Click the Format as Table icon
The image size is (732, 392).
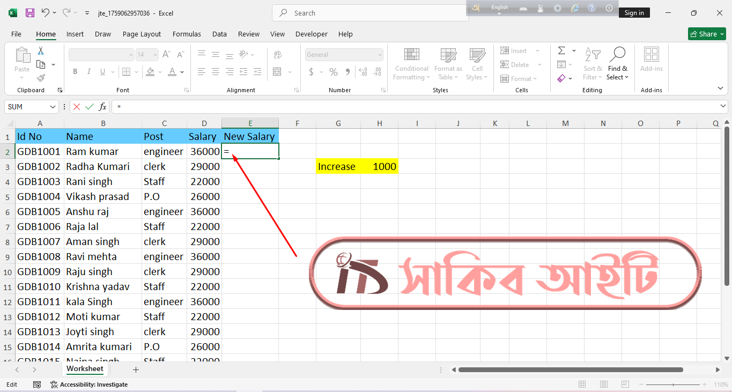click(x=448, y=64)
